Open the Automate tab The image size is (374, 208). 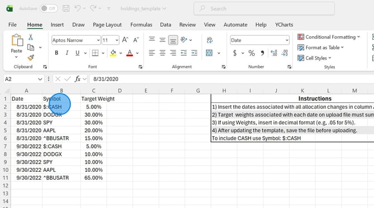(236, 24)
